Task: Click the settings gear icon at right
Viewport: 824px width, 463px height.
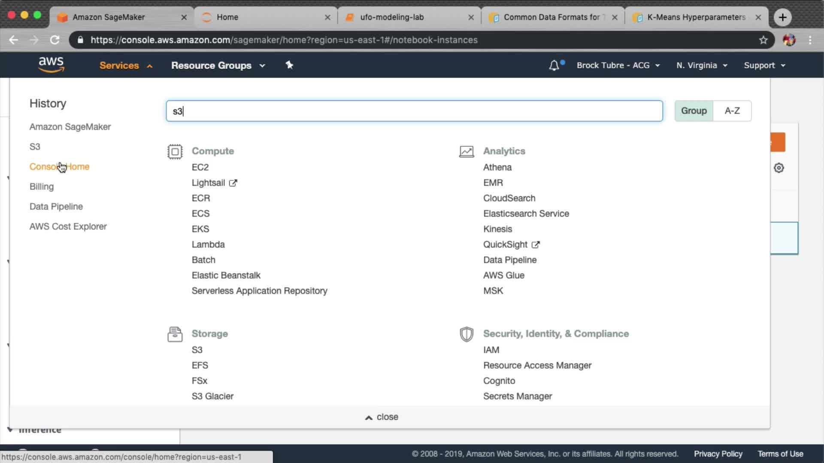Action: [x=779, y=168]
